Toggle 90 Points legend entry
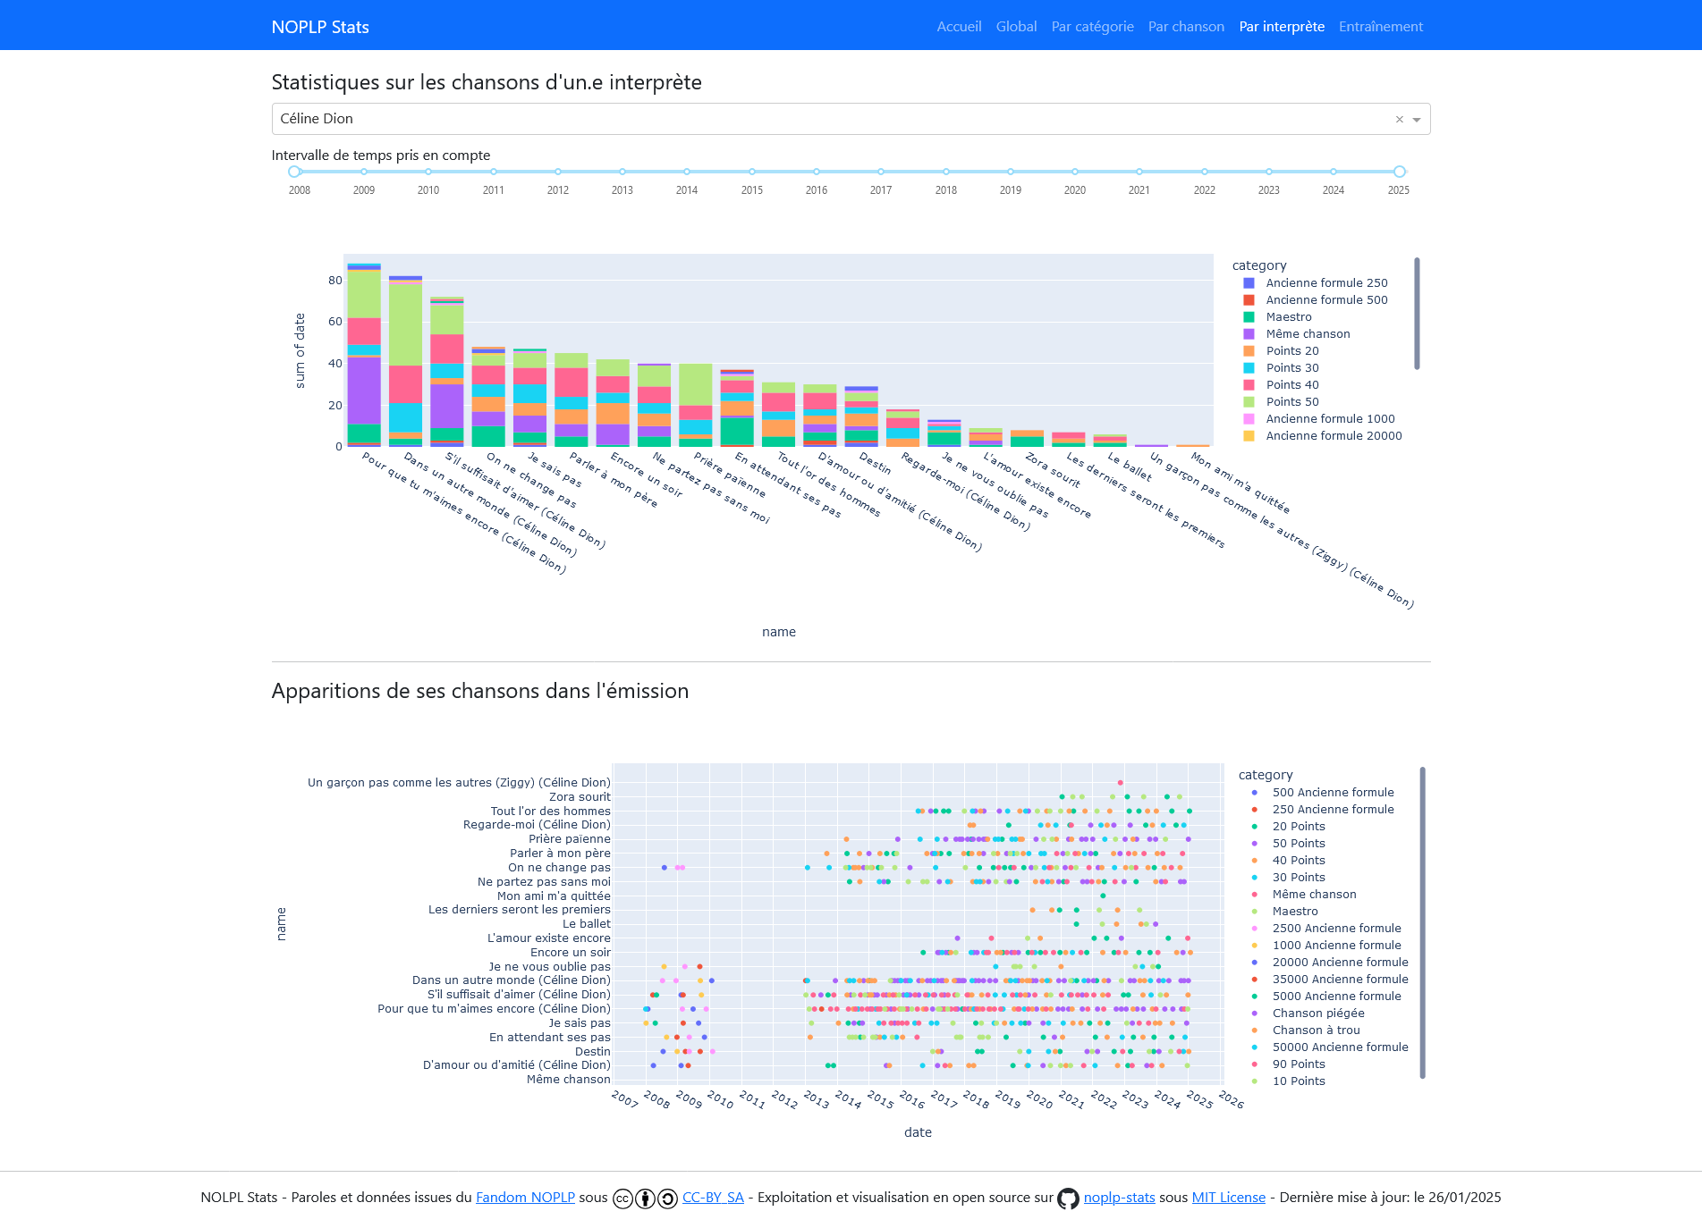 click(1288, 1064)
